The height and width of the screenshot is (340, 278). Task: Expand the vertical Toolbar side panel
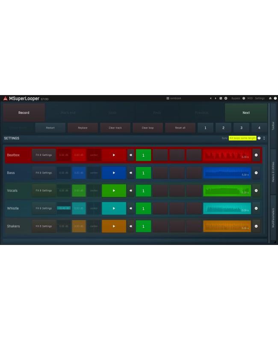[x=273, y=126]
